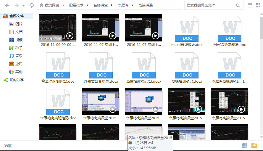Select 高端培训笔记.docx file icon
This screenshot has height=151, width=263.
pos(186,65)
